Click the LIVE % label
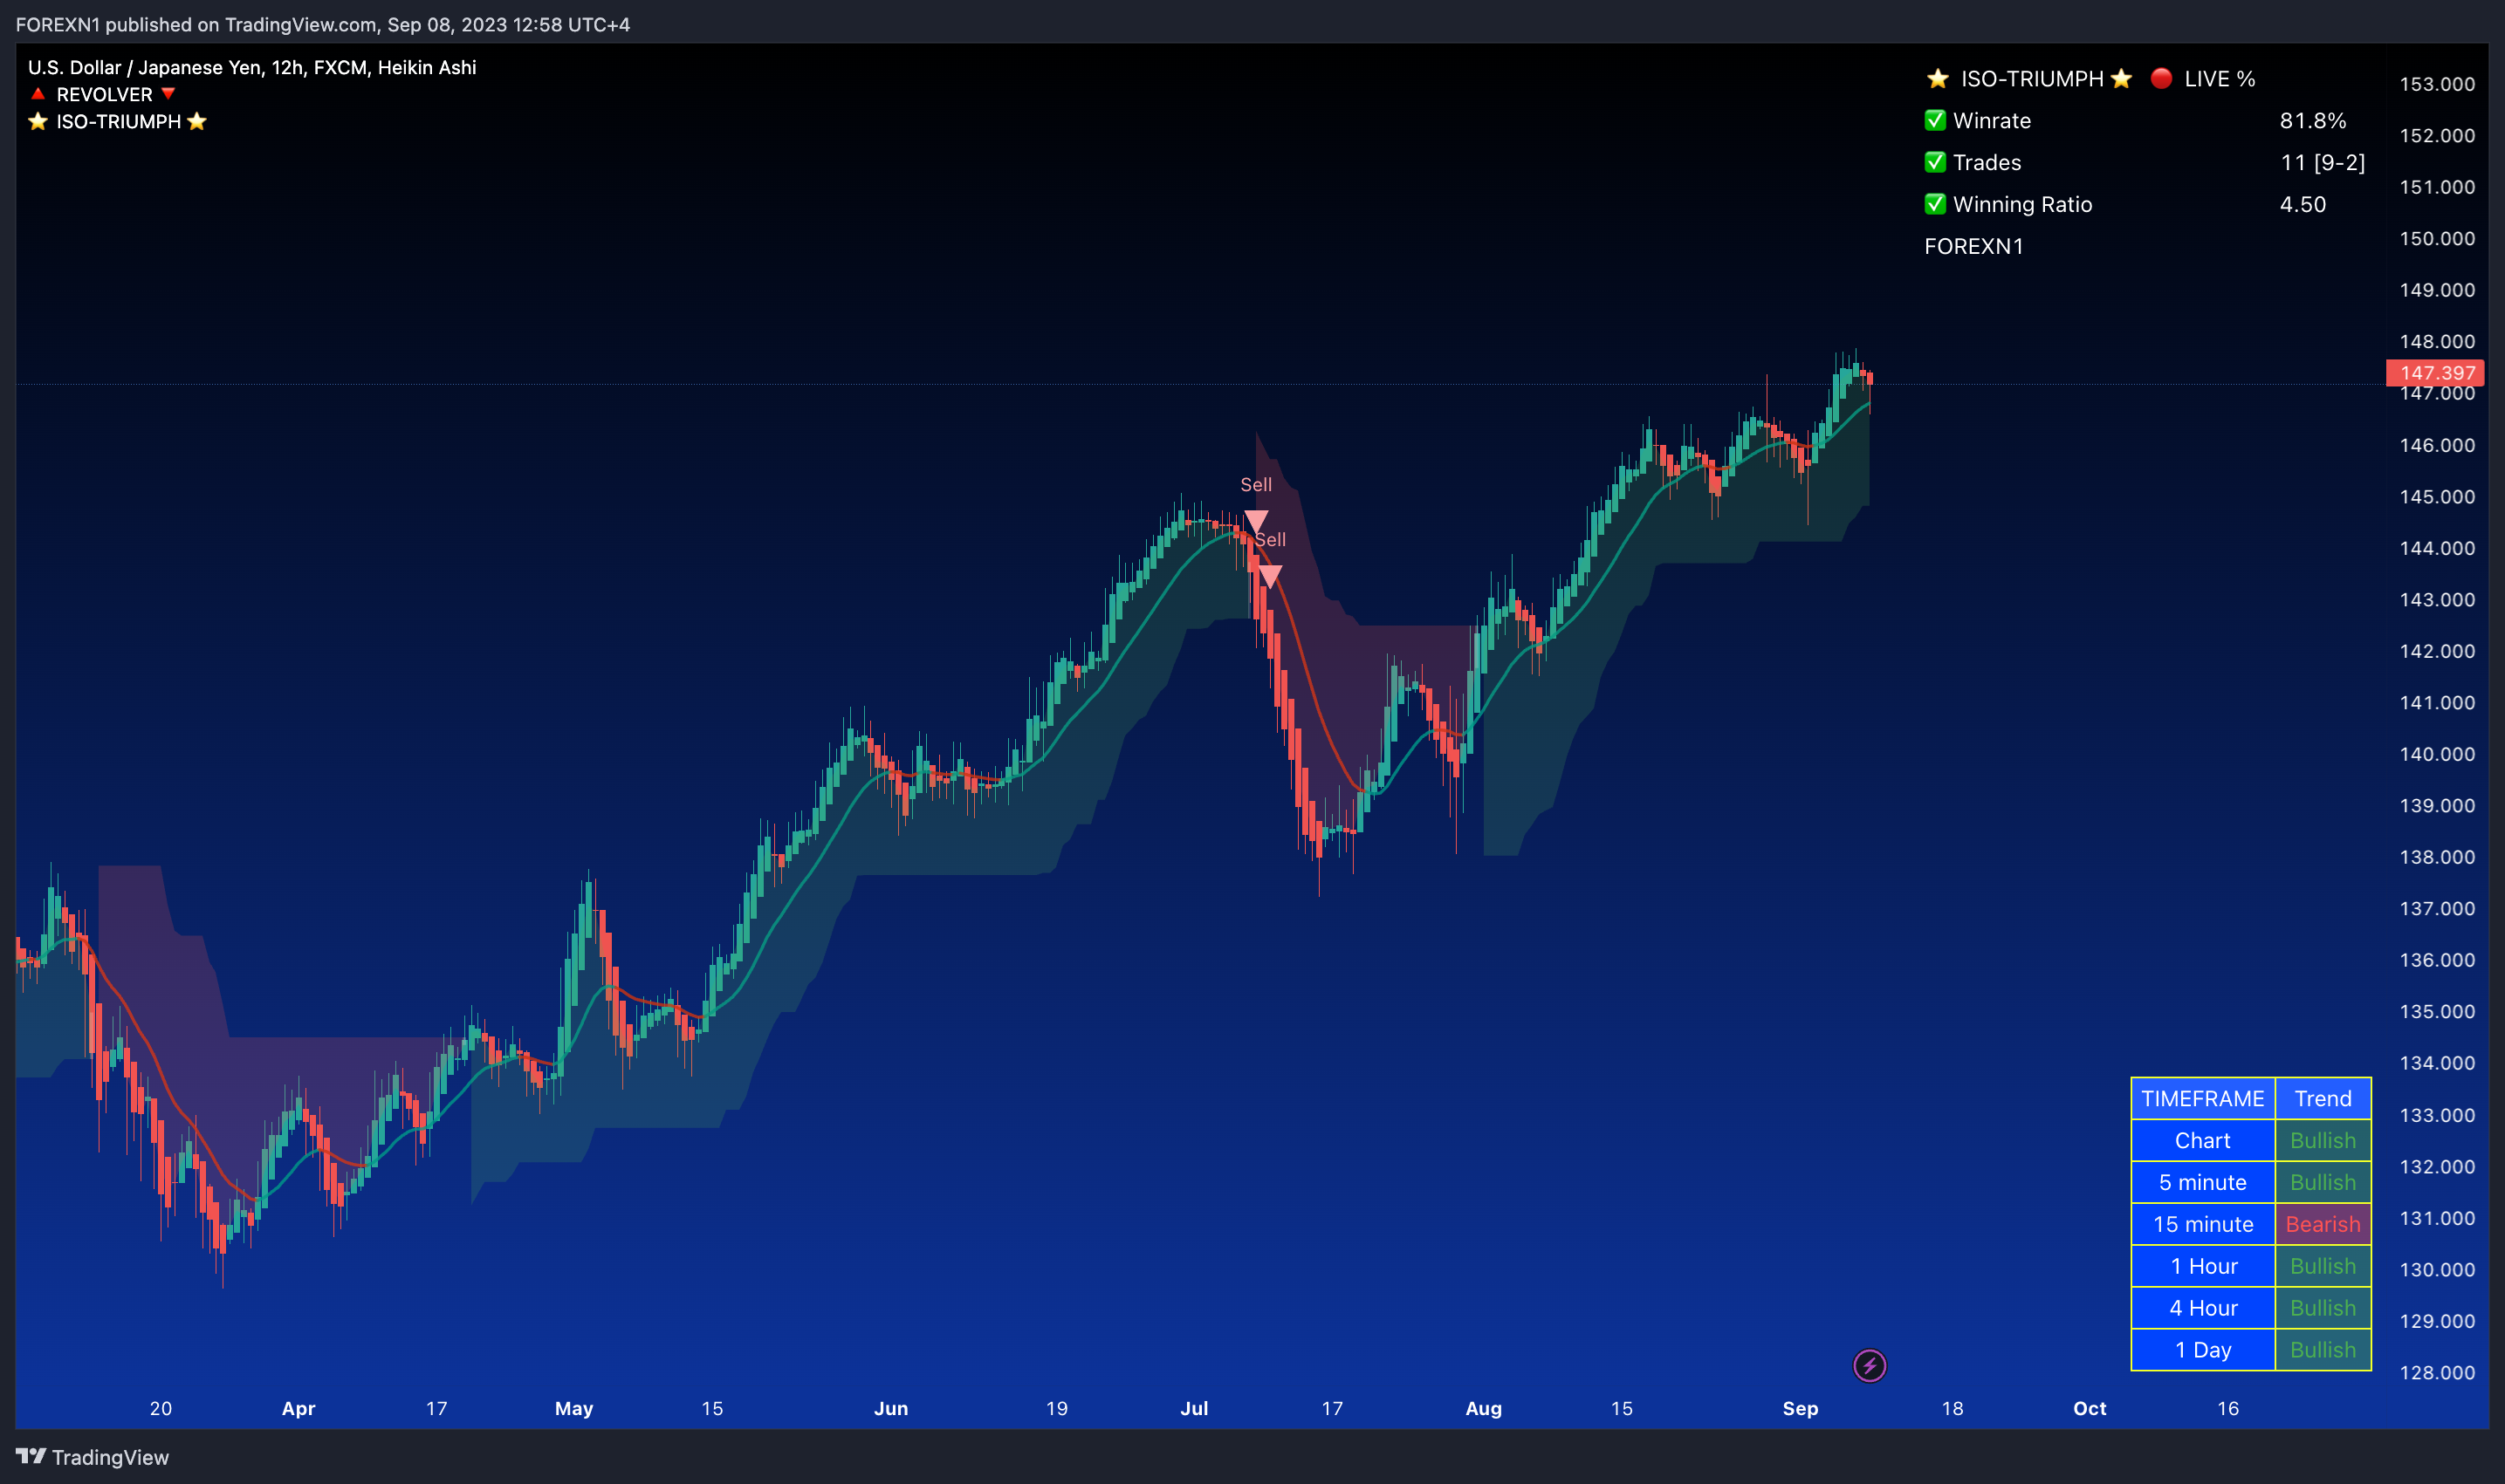2505x1484 pixels. pyautogui.click(x=2220, y=78)
